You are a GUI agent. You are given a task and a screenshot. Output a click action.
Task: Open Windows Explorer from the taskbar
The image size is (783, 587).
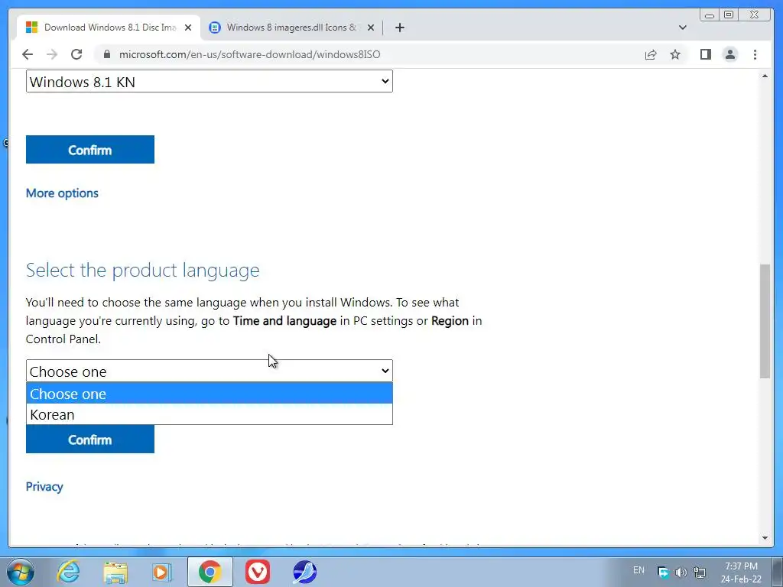115,572
